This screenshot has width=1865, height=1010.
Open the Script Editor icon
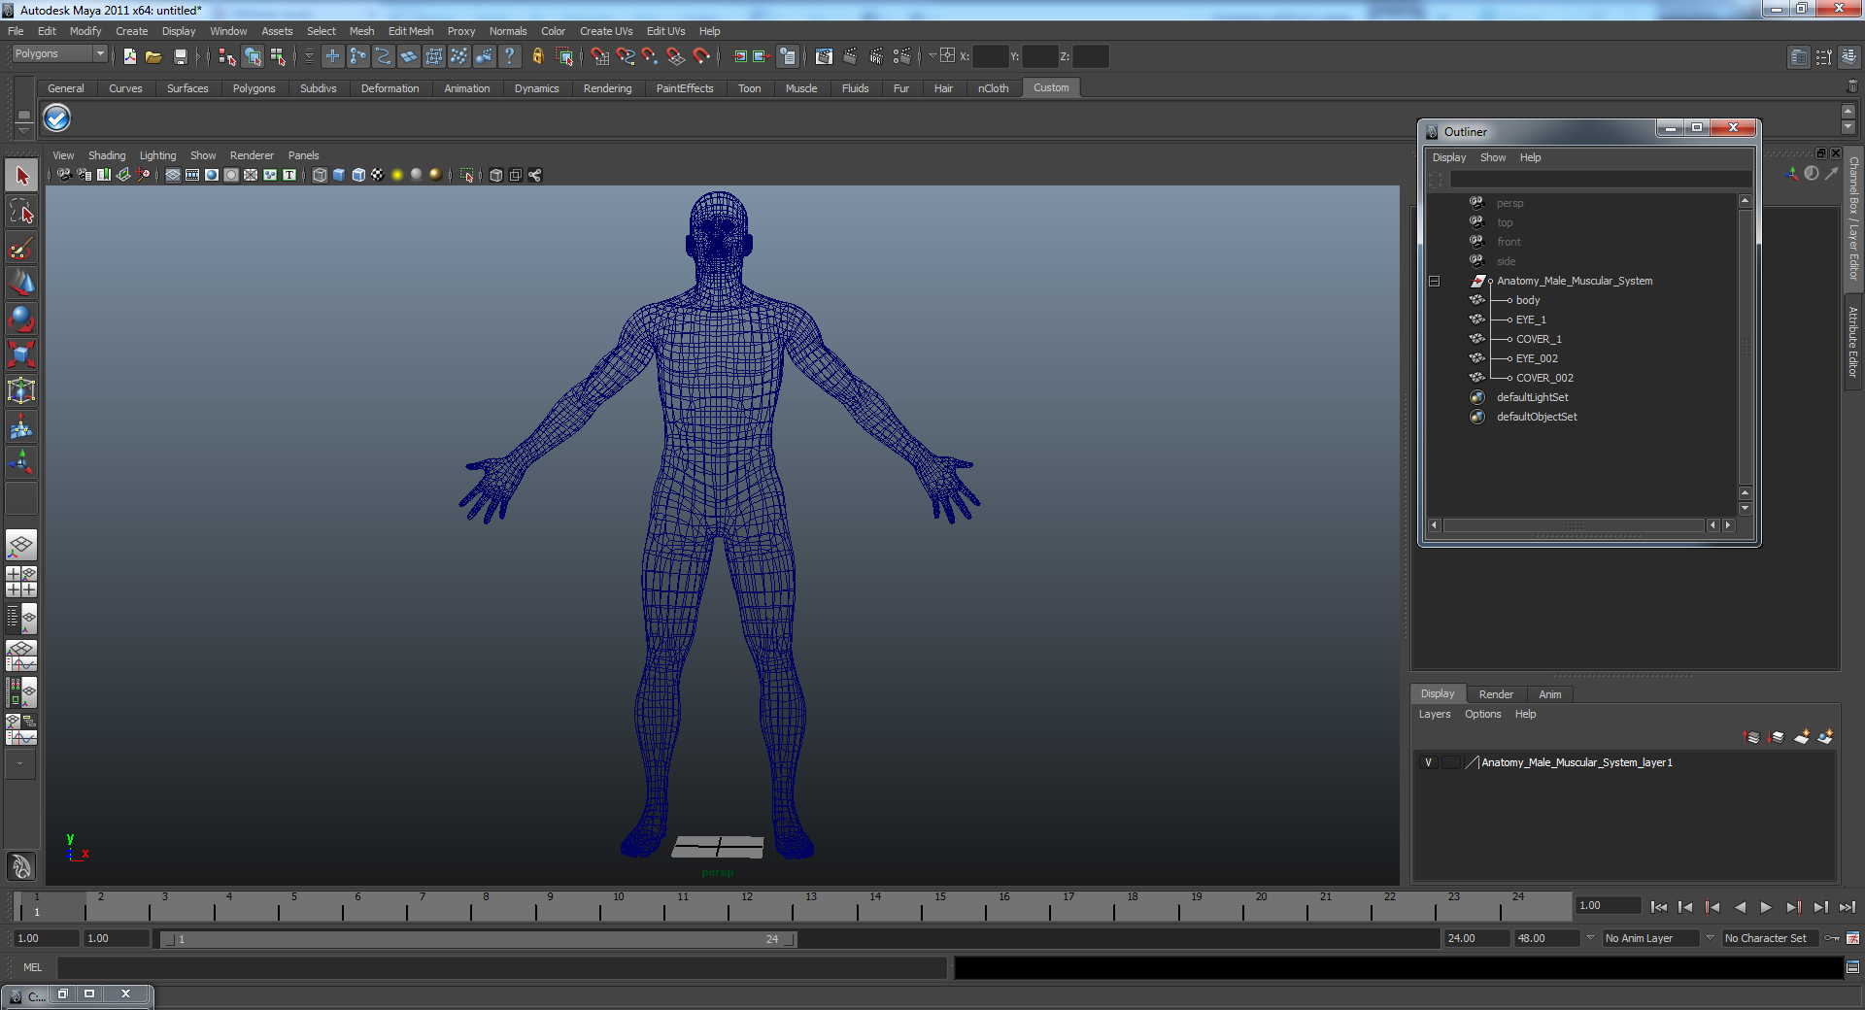1852,967
